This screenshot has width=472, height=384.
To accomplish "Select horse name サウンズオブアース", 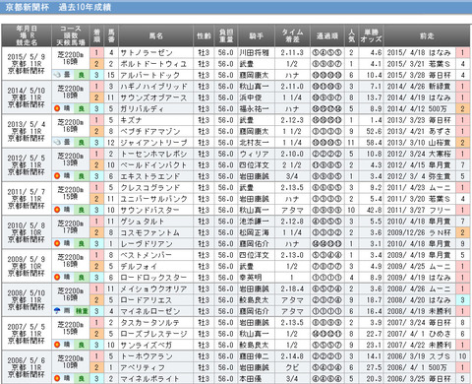I will [x=153, y=97].
